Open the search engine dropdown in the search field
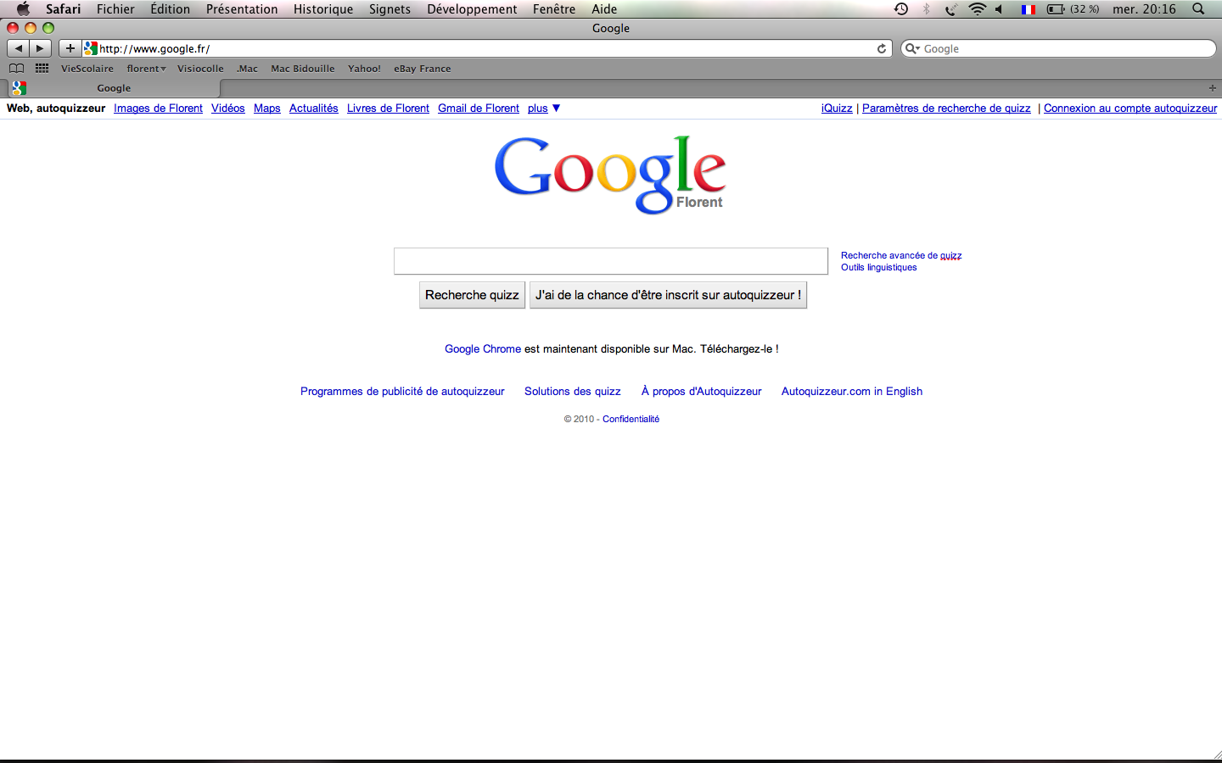The image size is (1222, 763). (912, 48)
